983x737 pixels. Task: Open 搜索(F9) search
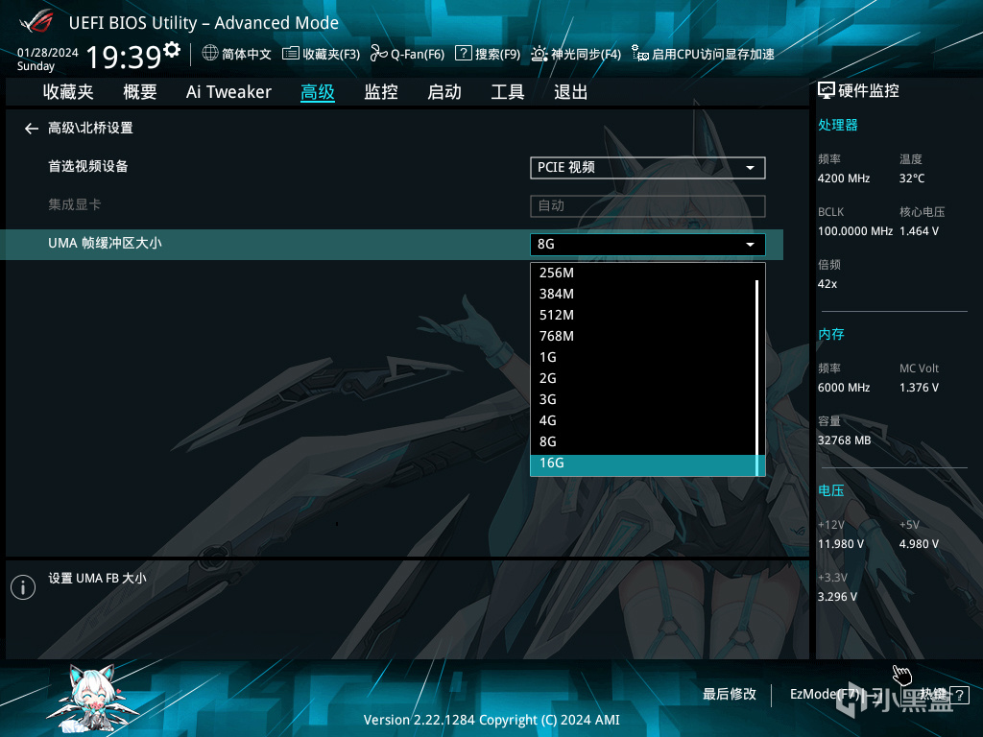click(488, 54)
